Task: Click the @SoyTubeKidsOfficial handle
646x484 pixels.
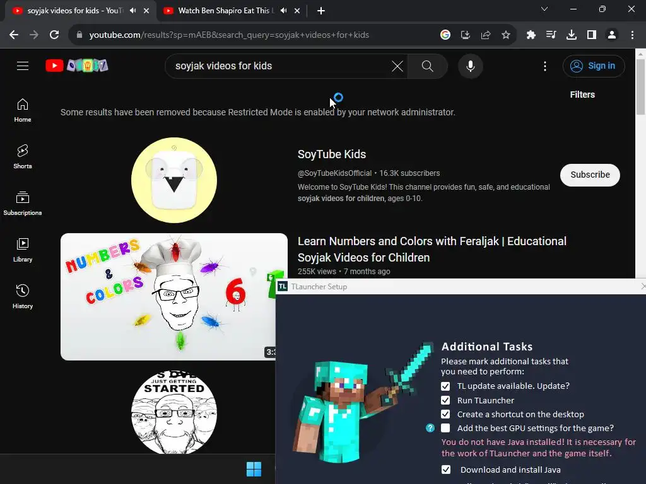Action: [x=334, y=173]
